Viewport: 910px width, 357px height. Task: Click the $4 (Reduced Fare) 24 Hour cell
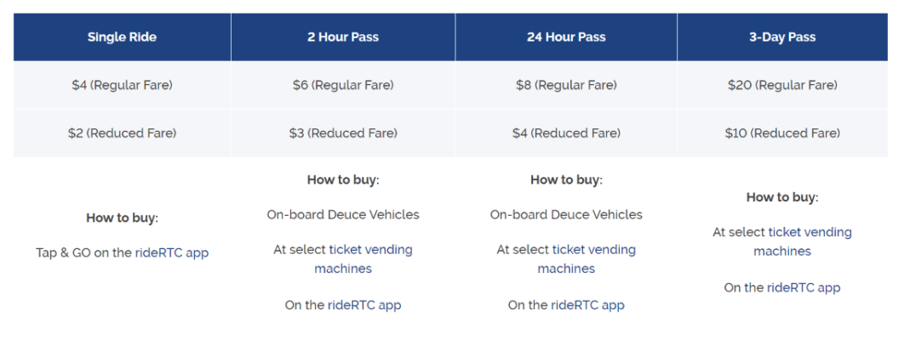click(x=566, y=133)
